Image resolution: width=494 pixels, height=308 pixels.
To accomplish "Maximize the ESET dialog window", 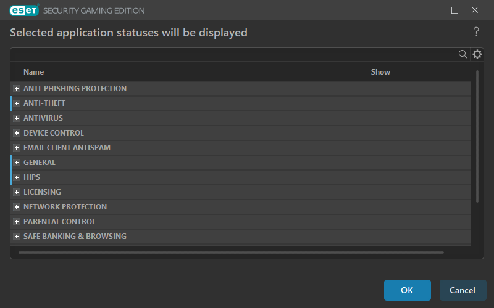I will point(454,10).
